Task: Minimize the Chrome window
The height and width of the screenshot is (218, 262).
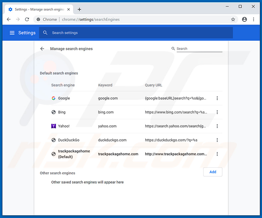Action: 227,6
